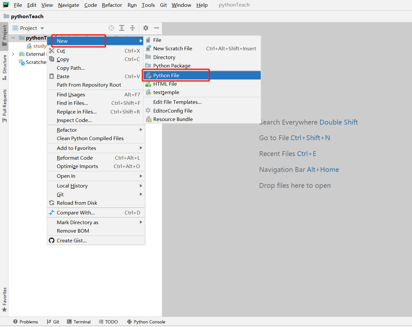Select Reload from Disk entry
Viewport: 412px width, 327px height.
(x=95, y=203)
